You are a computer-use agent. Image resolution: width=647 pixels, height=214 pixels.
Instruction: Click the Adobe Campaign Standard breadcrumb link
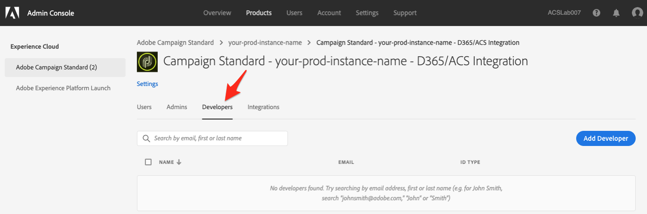175,43
